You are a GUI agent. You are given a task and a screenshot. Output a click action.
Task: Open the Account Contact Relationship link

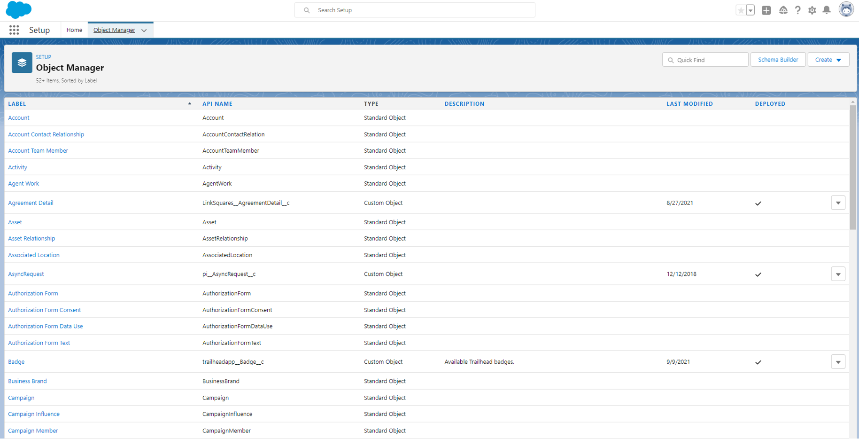(46, 134)
